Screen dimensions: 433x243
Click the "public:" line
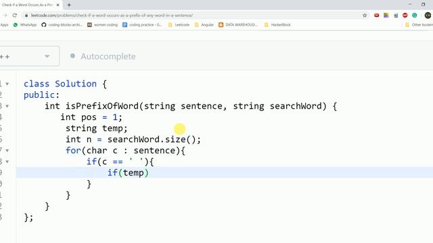41,95
